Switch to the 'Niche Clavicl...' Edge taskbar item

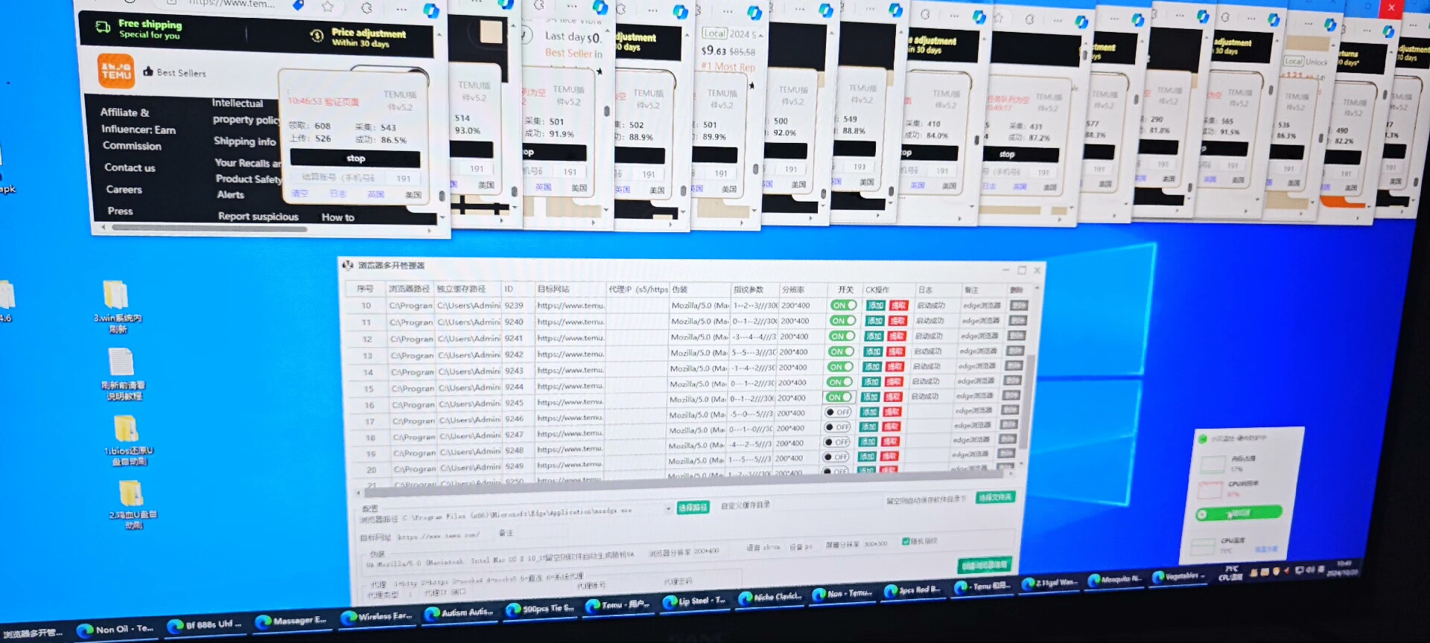tap(771, 597)
